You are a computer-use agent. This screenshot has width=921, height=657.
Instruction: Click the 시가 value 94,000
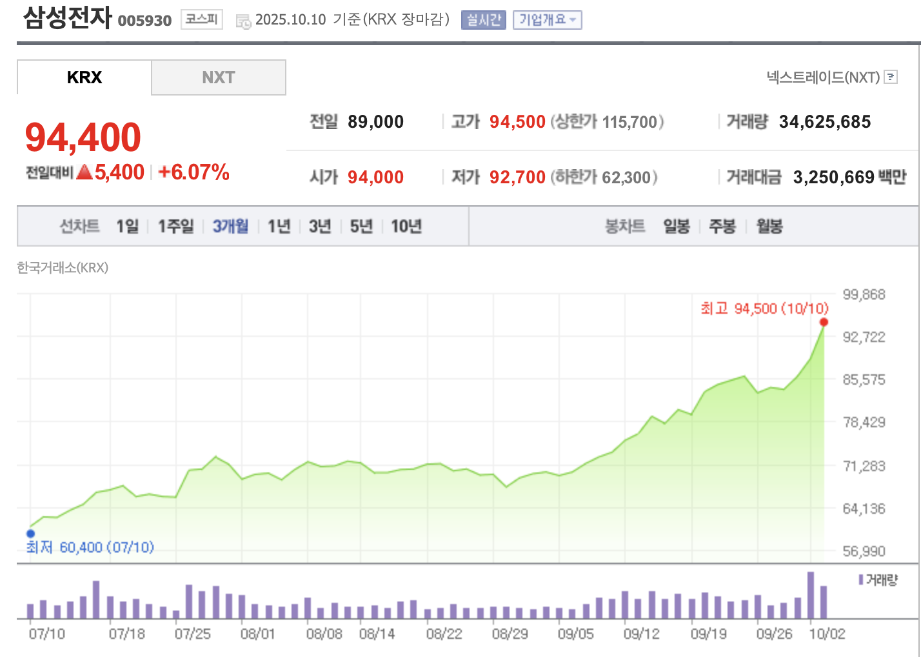point(375,177)
